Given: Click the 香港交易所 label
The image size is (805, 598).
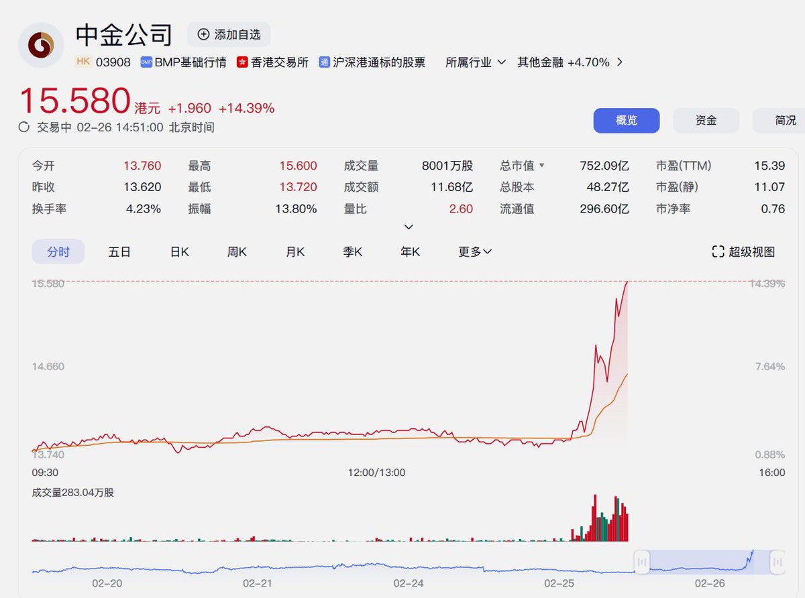Looking at the screenshot, I should coord(280,62).
